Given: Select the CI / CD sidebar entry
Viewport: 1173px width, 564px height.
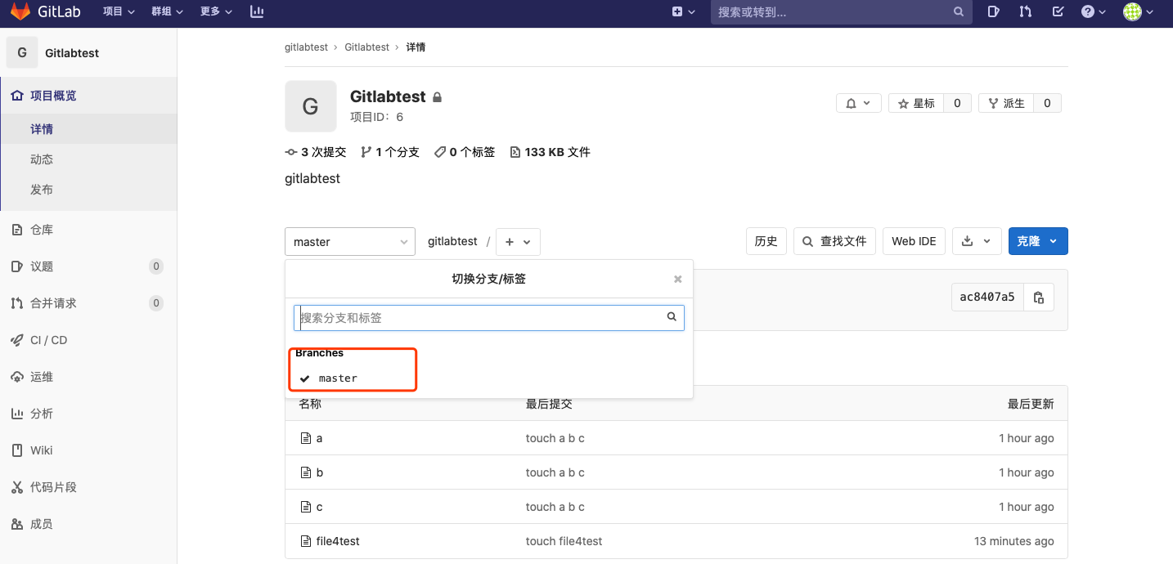Looking at the screenshot, I should click(x=49, y=339).
